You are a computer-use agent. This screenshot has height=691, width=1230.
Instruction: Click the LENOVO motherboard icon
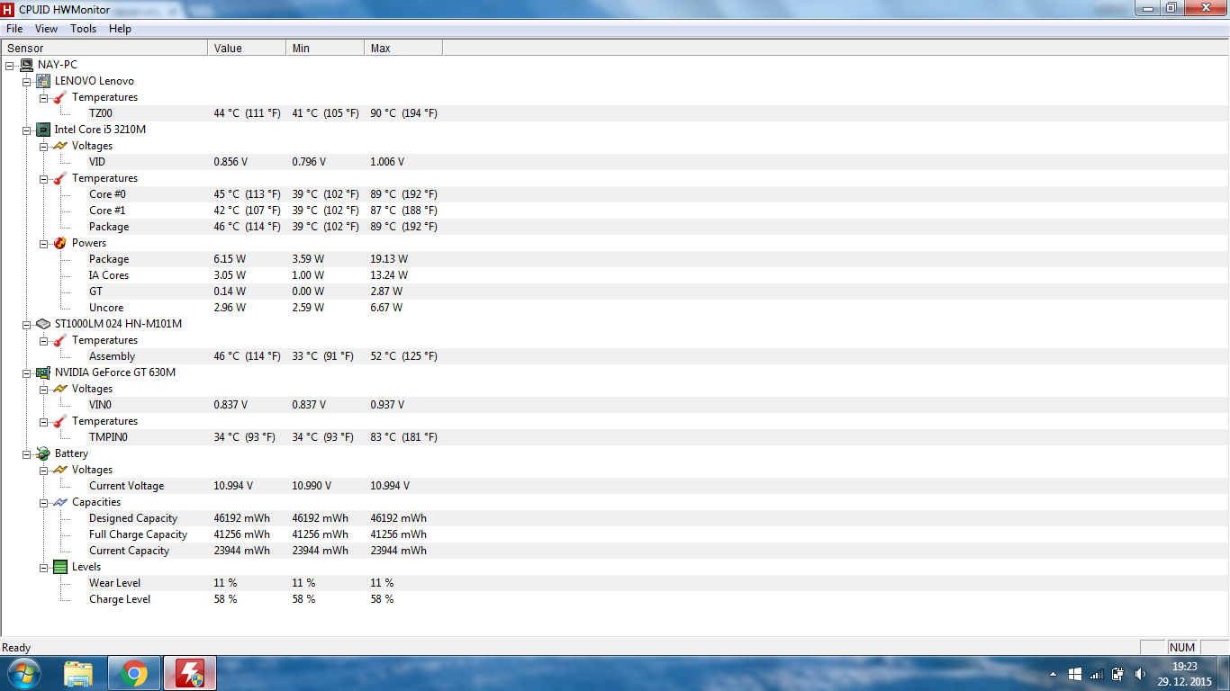coord(43,81)
